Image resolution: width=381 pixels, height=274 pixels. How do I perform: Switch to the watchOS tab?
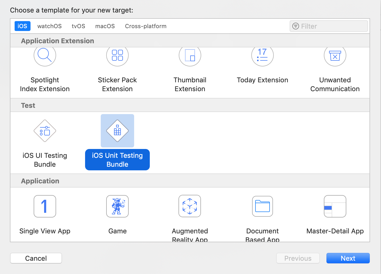coord(50,26)
